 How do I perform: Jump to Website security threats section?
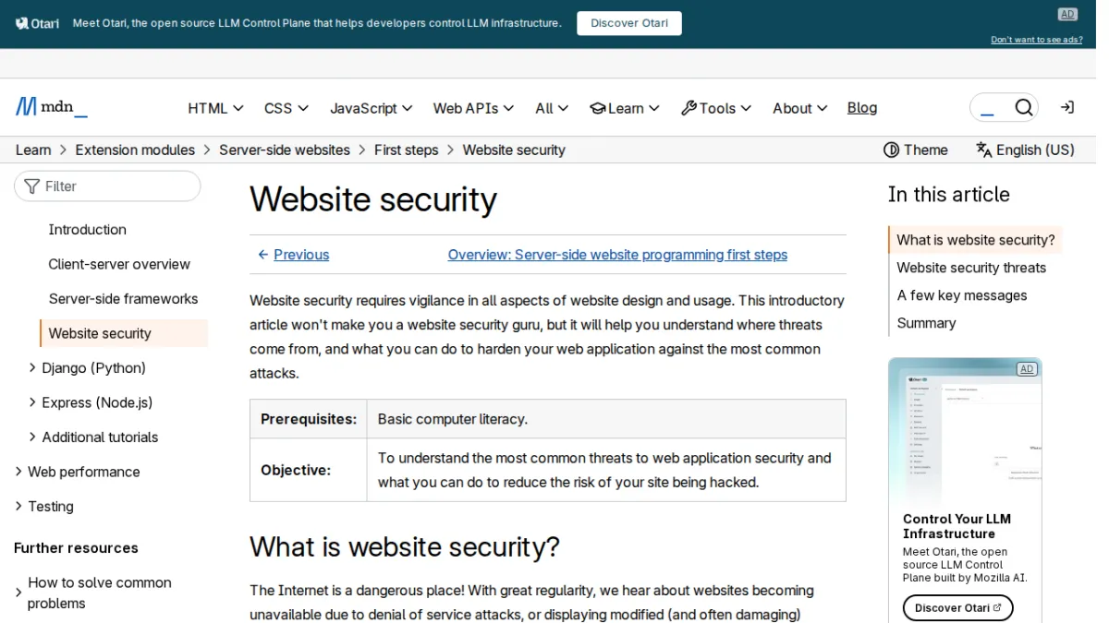(971, 268)
